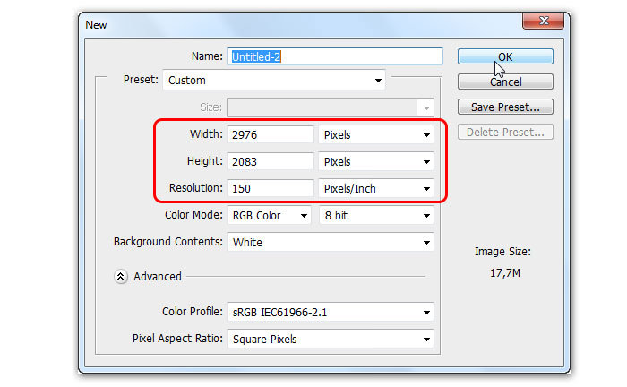Screen dimensions: 627x387
Task: Open the Resolution units Pixels/Inch dropdown
Action: pos(376,188)
